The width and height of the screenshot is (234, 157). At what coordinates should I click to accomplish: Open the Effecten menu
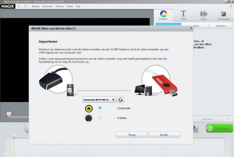[60, 6]
